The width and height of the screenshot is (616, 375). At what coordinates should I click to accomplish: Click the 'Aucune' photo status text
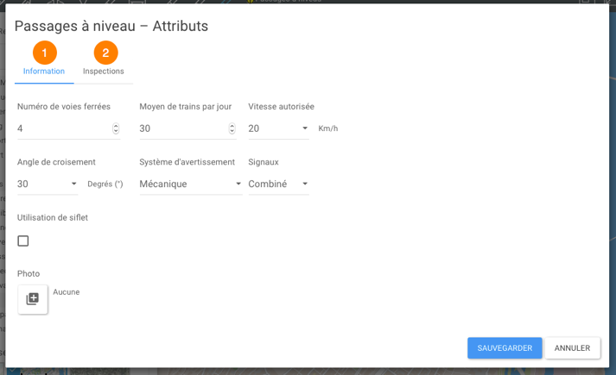pos(67,292)
